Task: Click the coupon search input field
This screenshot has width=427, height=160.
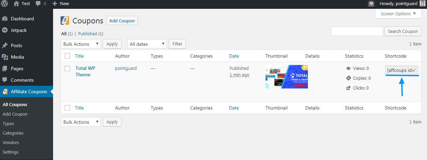Action: point(357,31)
